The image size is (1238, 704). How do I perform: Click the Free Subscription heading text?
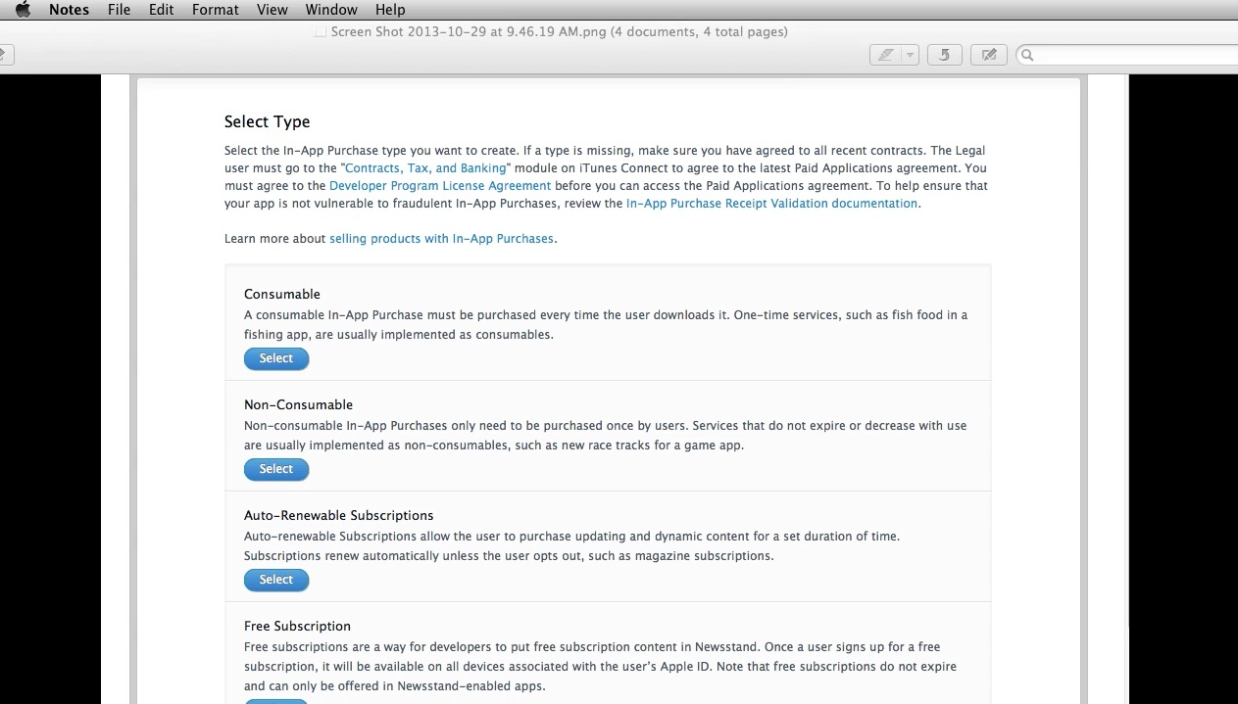(x=297, y=626)
